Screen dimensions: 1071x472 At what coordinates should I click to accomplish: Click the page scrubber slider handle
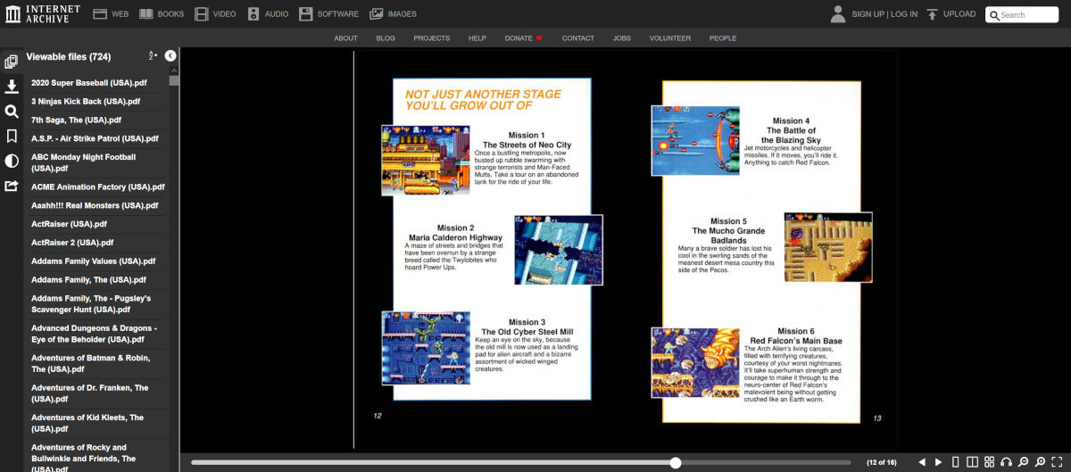676,462
